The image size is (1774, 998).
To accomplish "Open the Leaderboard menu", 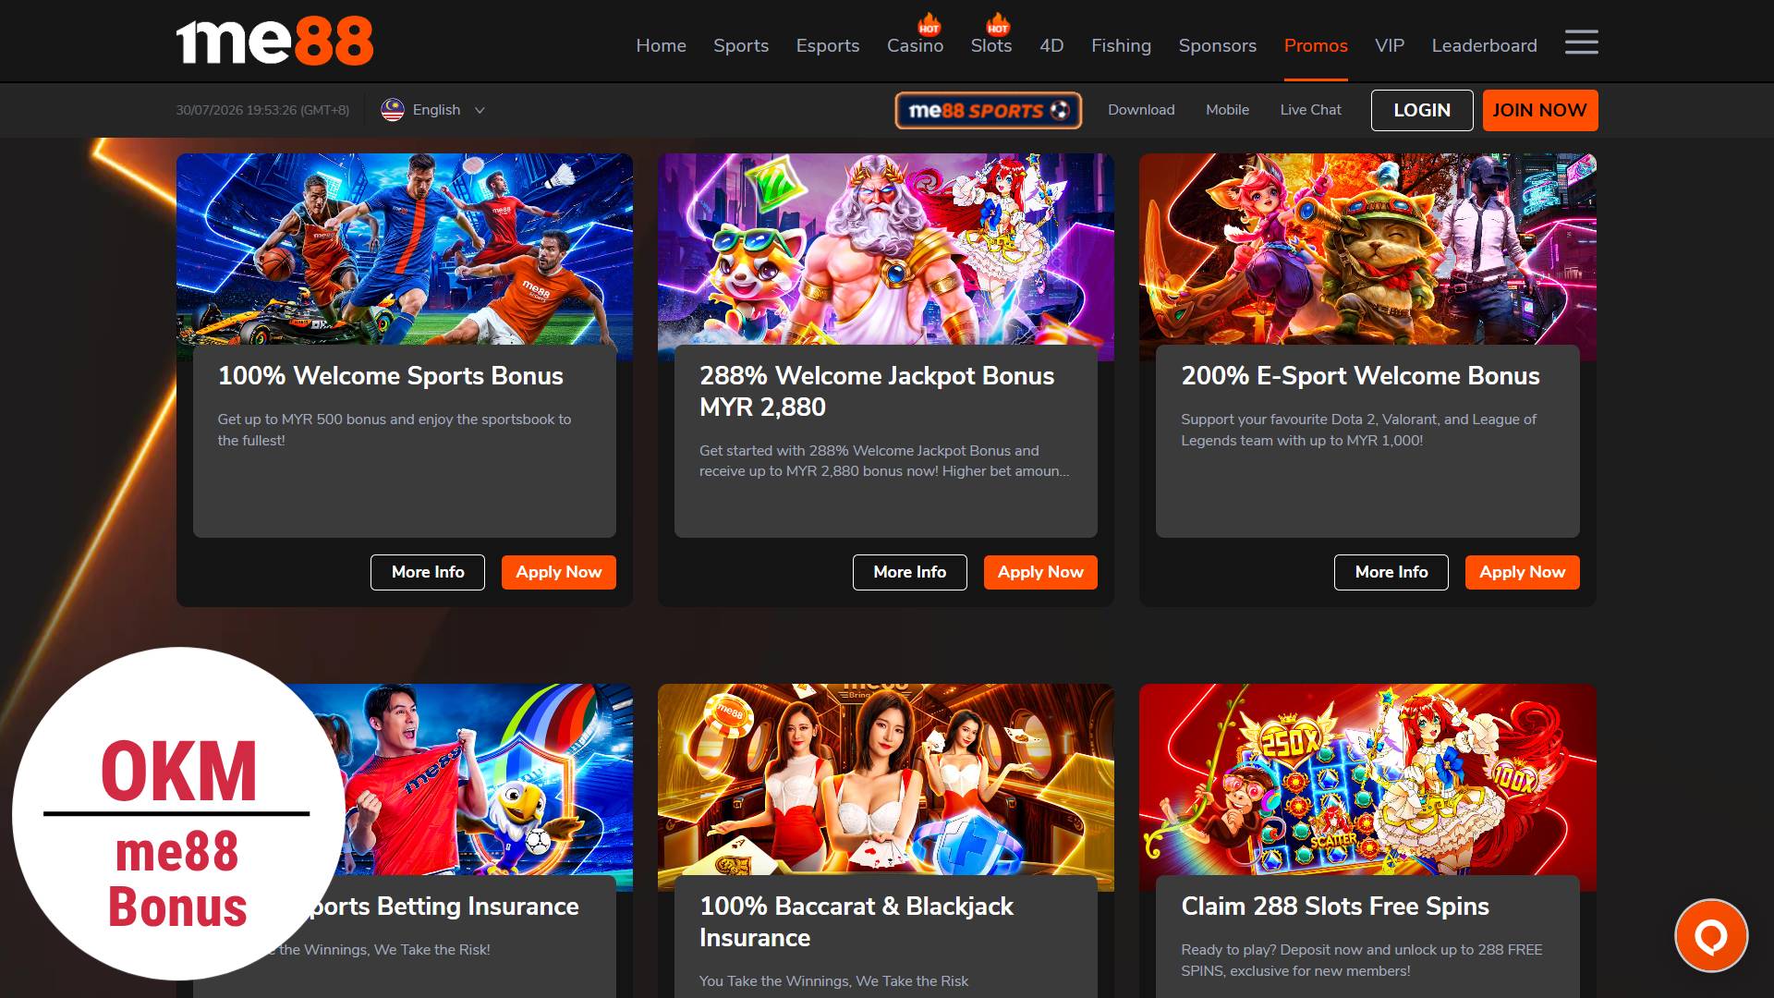I will pos(1485,45).
